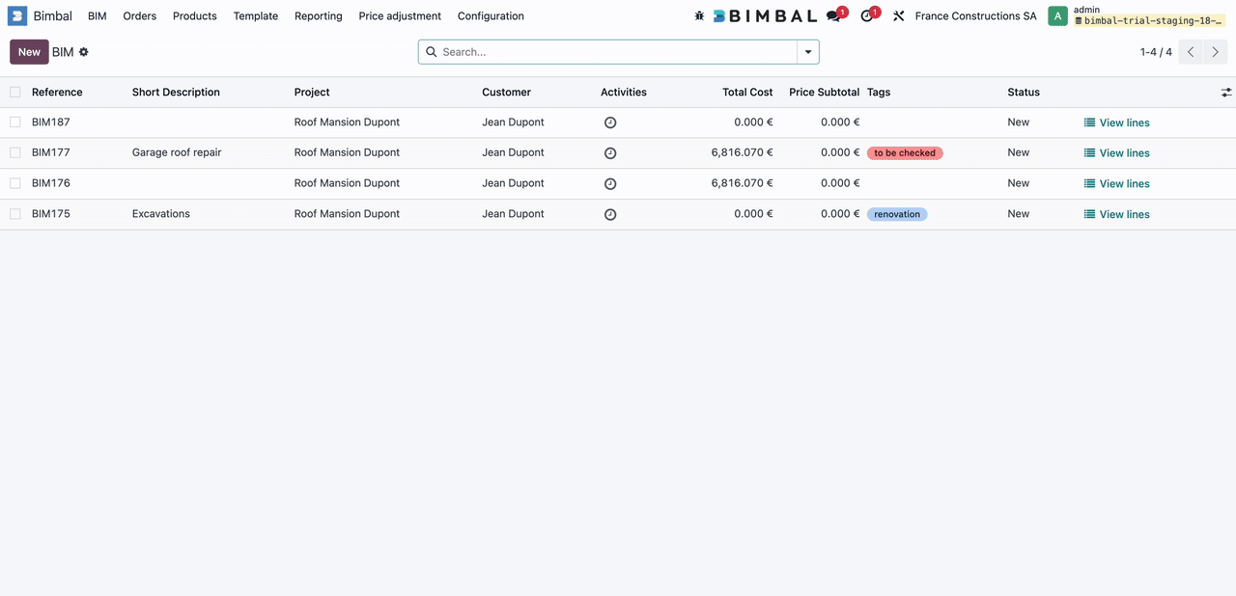Screen dimensions: 1236x596
Task: Open the France Constructions SA company switcher
Action: point(975,16)
